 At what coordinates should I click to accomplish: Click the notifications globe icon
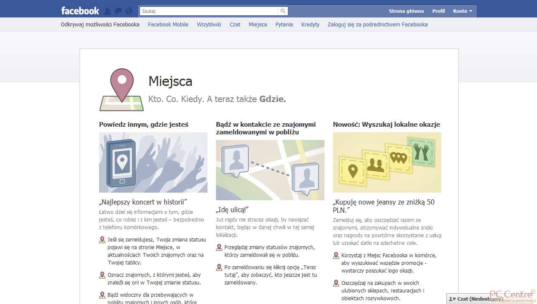pyautogui.click(x=128, y=11)
